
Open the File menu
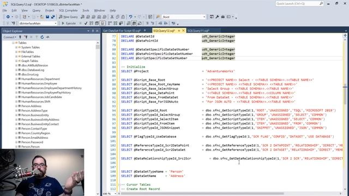[x=5, y=10]
